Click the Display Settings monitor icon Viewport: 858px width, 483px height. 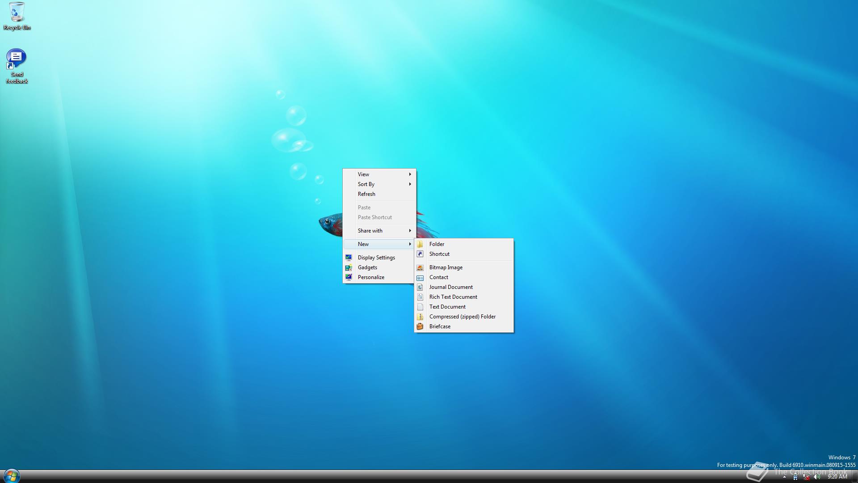pyautogui.click(x=349, y=258)
